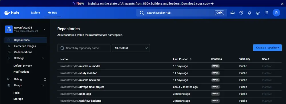286x104 pixels.
Task: Select Hardened Images in the sidebar
Action: (x=25, y=46)
